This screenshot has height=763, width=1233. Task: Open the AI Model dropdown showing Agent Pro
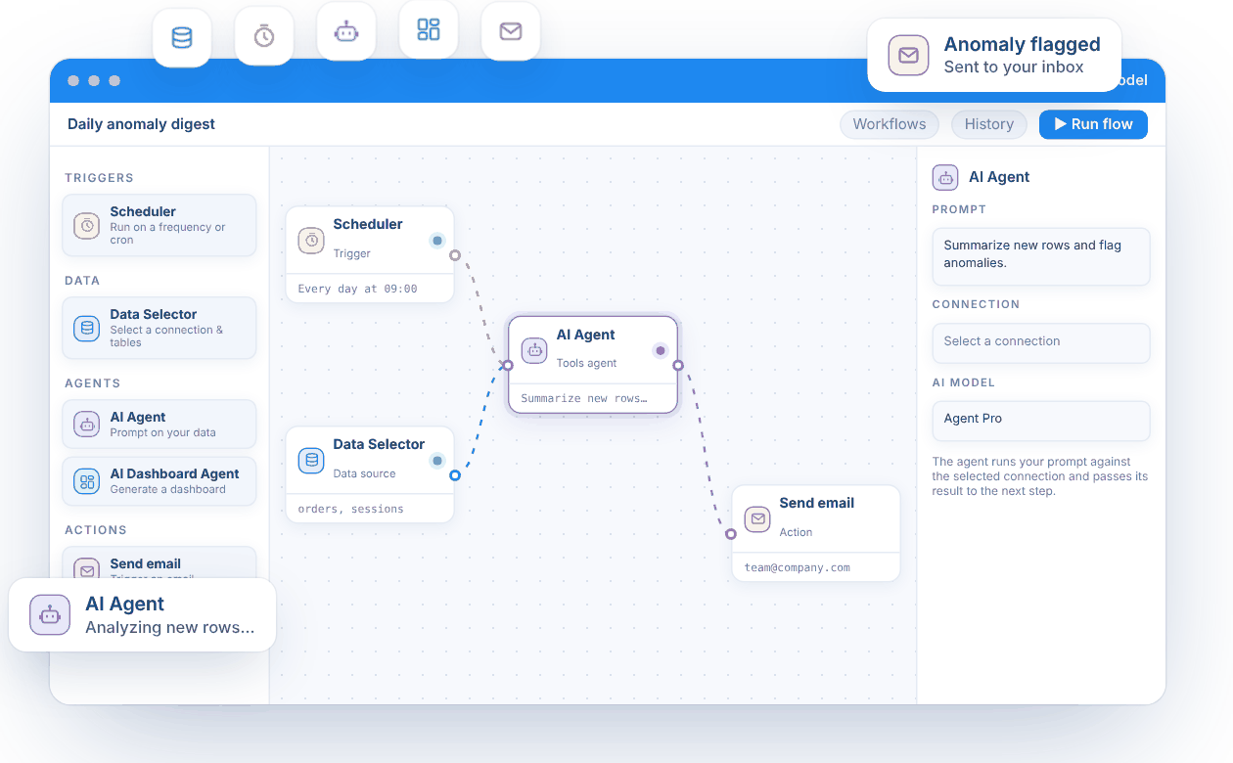click(x=1041, y=420)
